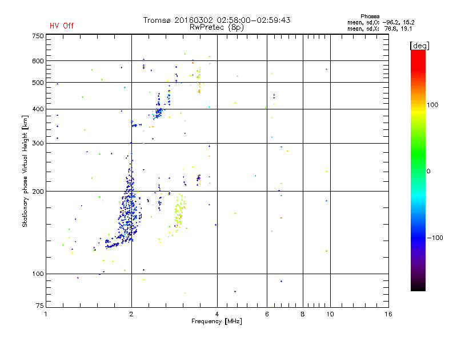457x342 pixels.
Task: Click the "[deg]" colorbar unit label
Action: pyautogui.click(x=419, y=46)
